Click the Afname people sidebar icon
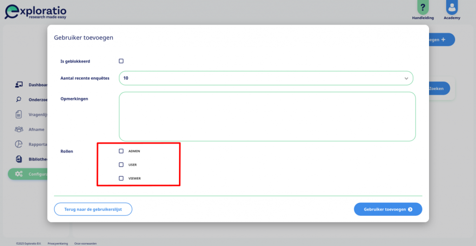The image size is (476, 246). (x=19, y=129)
